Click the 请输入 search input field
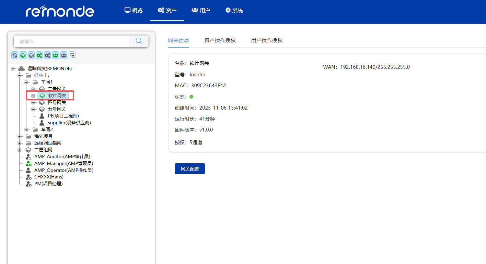486x264 pixels. [x=69, y=41]
